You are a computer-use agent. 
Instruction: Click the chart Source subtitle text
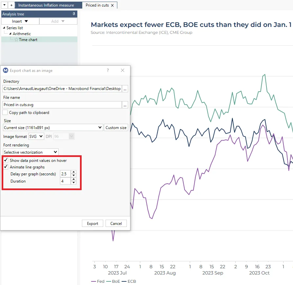pos(142,33)
